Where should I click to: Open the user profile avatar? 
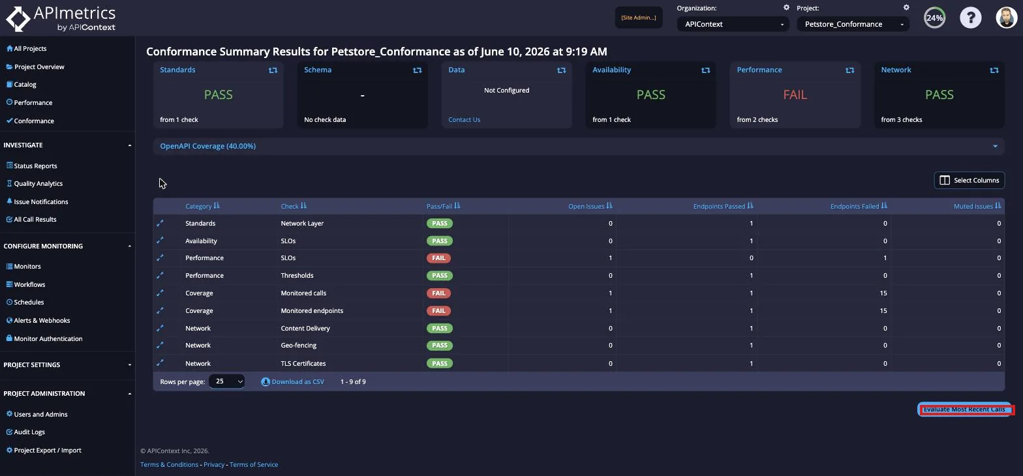(1007, 18)
